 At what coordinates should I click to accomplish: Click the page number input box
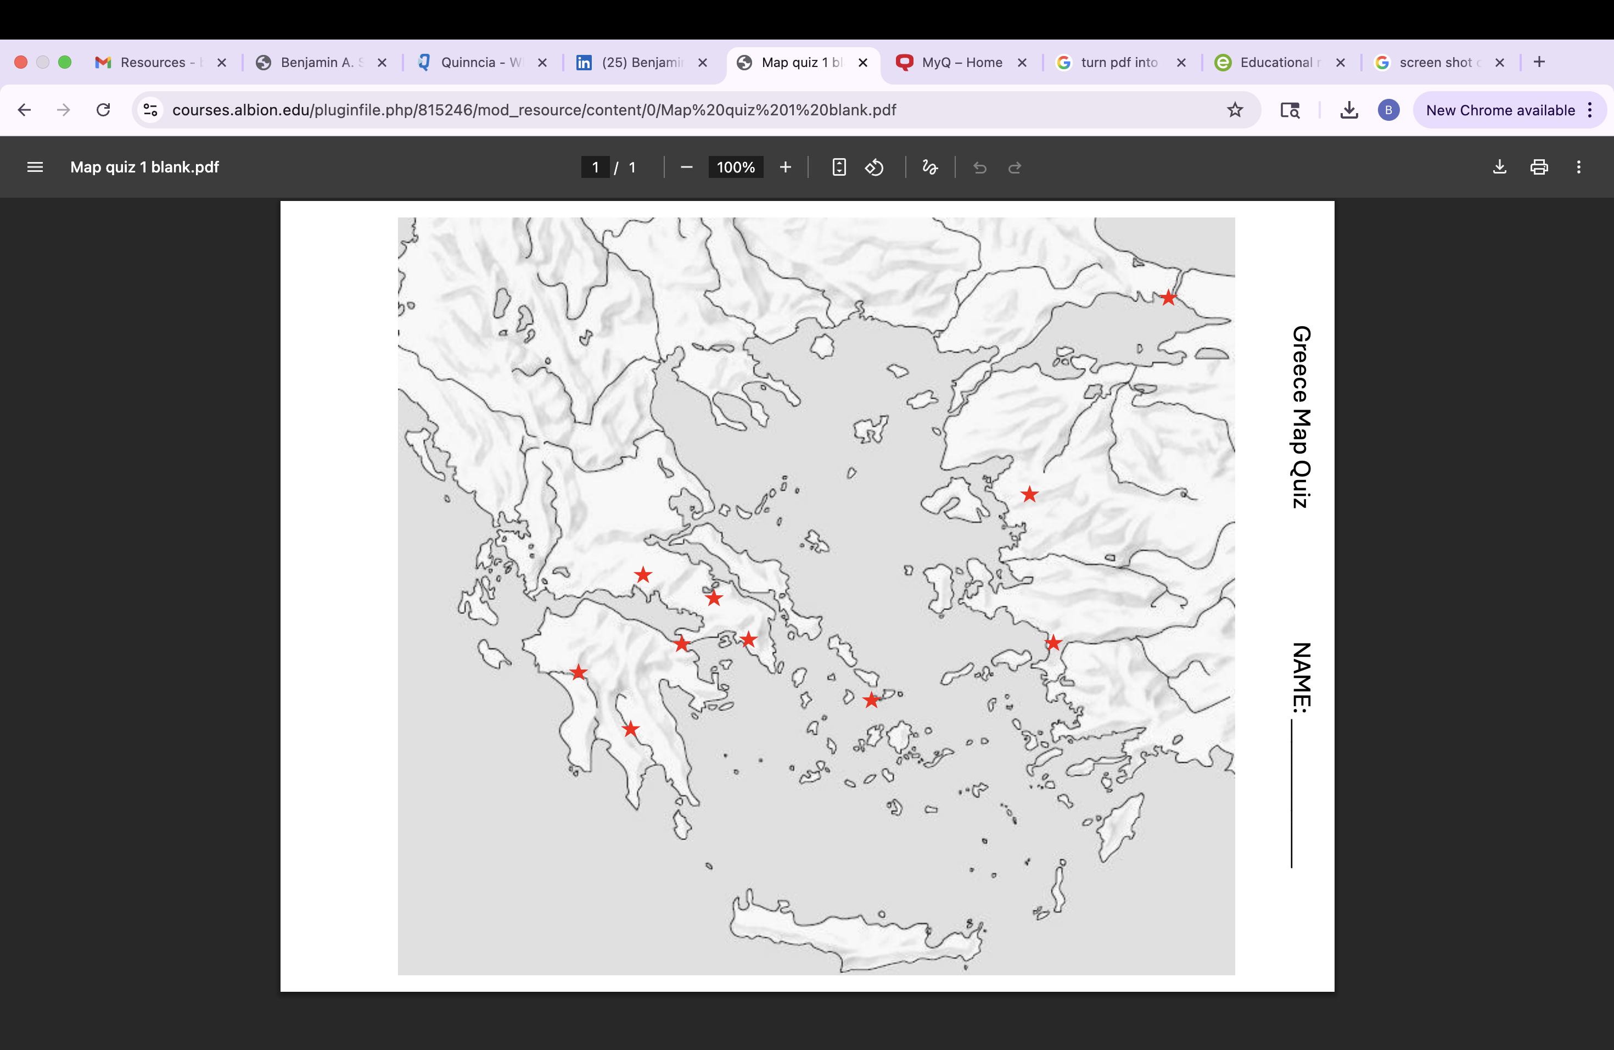tap(595, 167)
